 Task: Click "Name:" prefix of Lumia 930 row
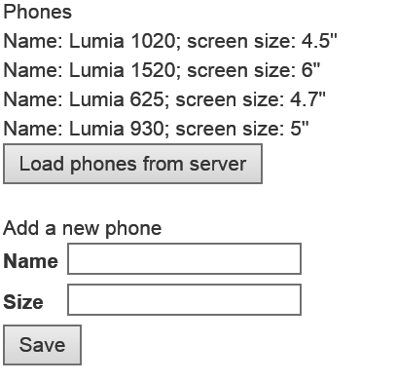(x=33, y=129)
